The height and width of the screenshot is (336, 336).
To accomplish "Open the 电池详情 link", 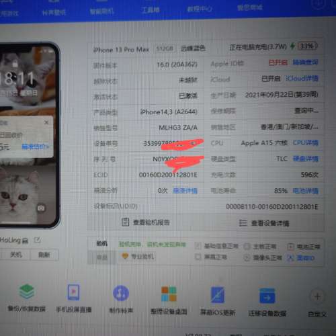I will 306,191.
